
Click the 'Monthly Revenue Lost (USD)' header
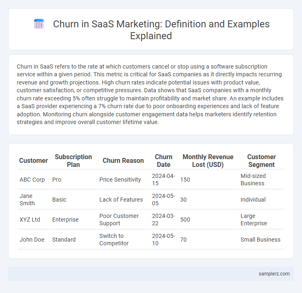[x=208, y=161]
